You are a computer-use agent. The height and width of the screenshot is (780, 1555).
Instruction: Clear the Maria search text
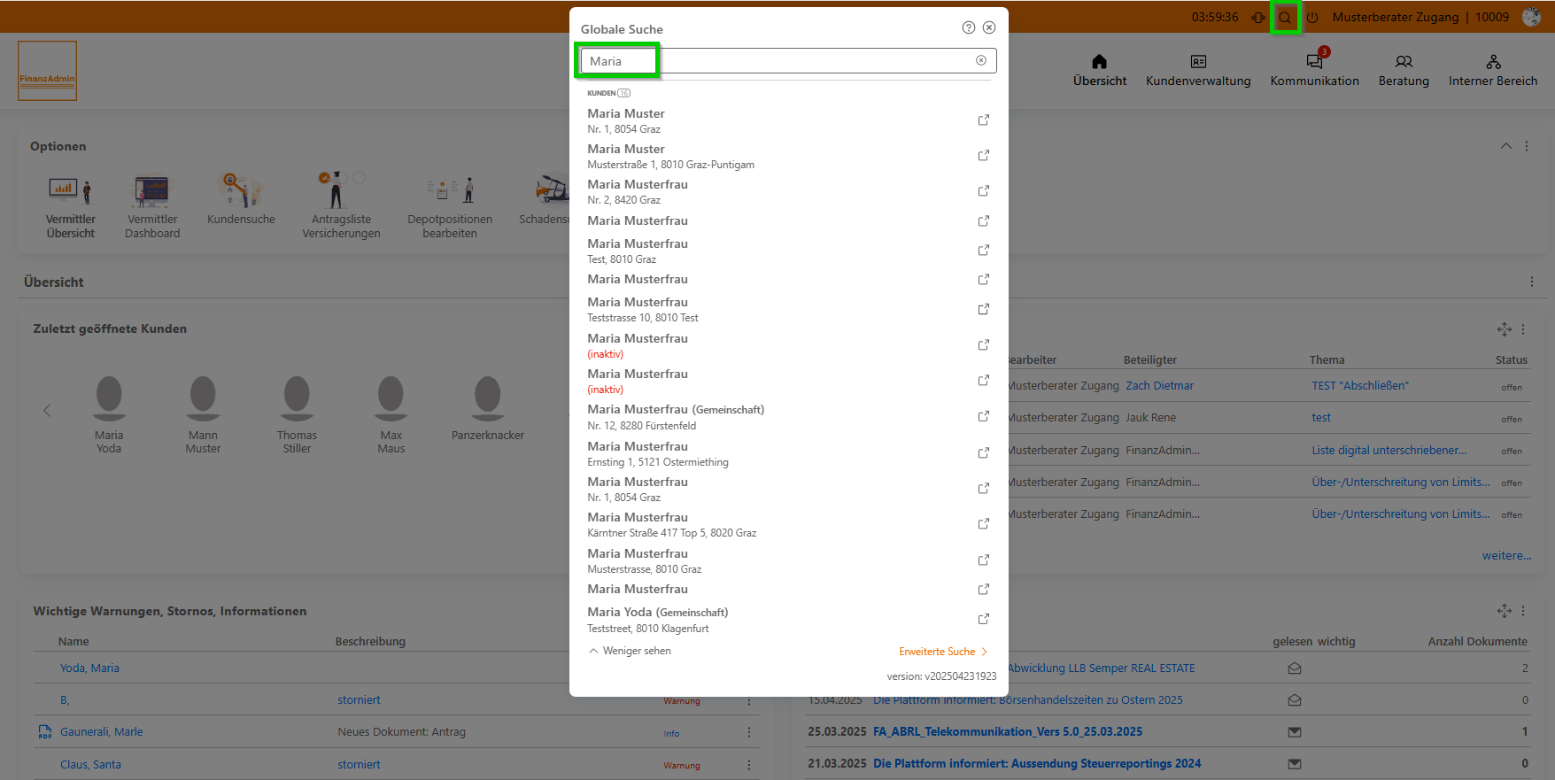981,60
